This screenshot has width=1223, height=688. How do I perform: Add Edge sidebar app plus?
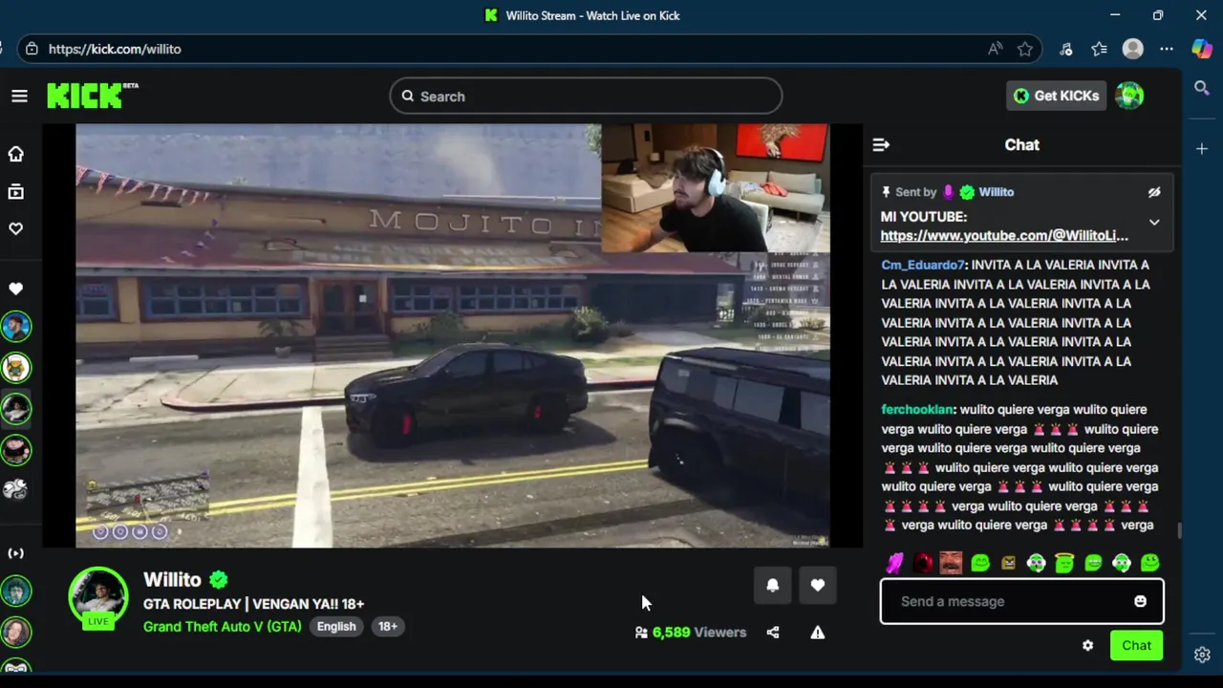(x=1202, y=149)
